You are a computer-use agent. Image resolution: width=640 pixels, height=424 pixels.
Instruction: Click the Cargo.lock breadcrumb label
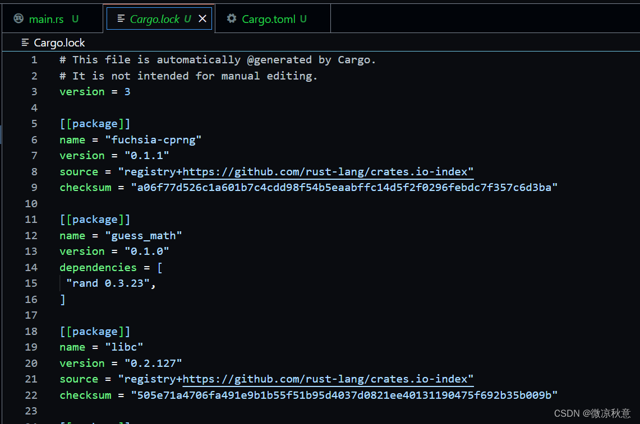59,43
